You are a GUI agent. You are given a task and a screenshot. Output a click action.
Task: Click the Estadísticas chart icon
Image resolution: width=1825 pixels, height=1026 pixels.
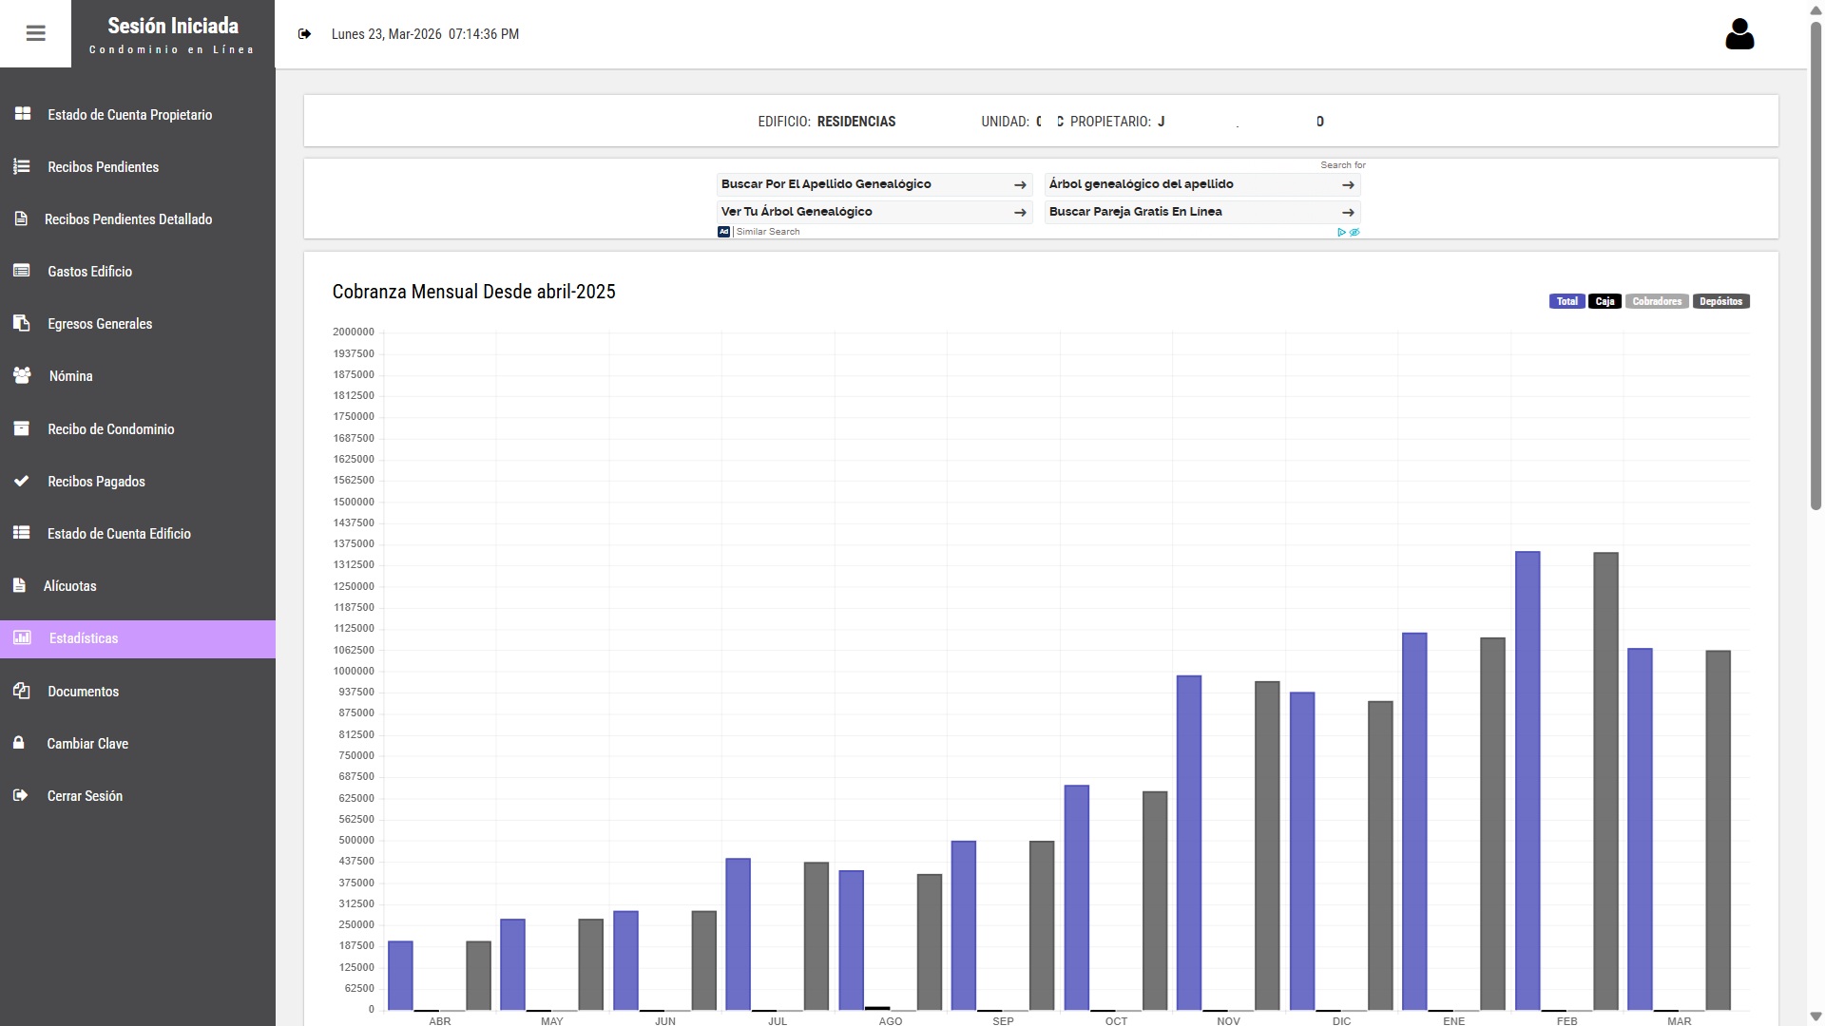tap(22, 637)
